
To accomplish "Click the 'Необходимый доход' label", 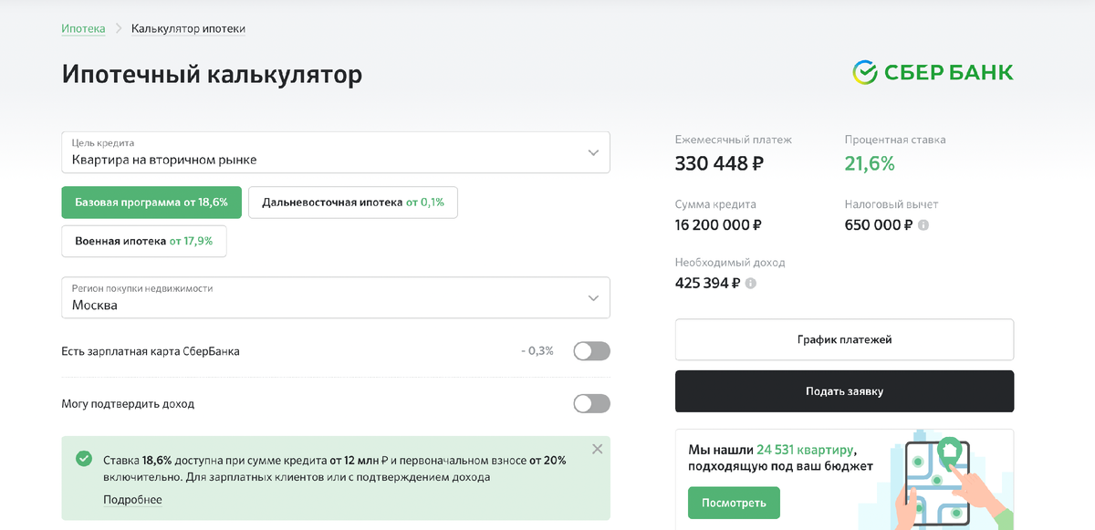I will (730, 263).
